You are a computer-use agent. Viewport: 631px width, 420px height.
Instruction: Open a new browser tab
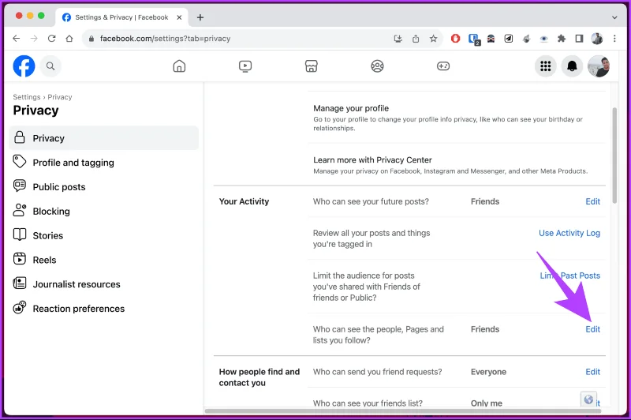click(200, 17)
